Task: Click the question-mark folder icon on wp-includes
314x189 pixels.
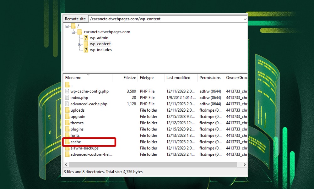Action: [85, 50]
